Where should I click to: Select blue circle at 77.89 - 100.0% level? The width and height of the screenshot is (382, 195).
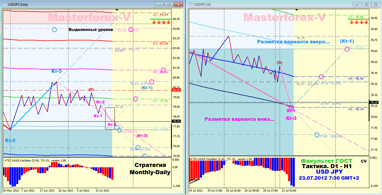317,135
